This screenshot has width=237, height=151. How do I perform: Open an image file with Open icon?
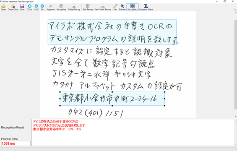pyautogui.click(x=3, y=7)
